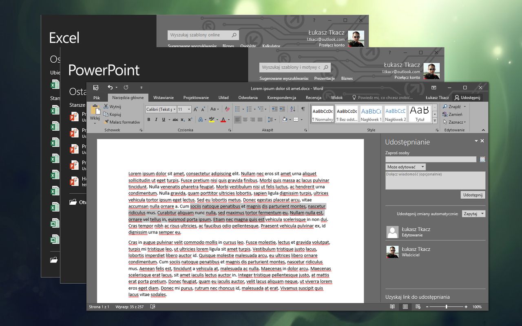
Task: Switch to the Wstawianie tab
Action: pos(164,98)
